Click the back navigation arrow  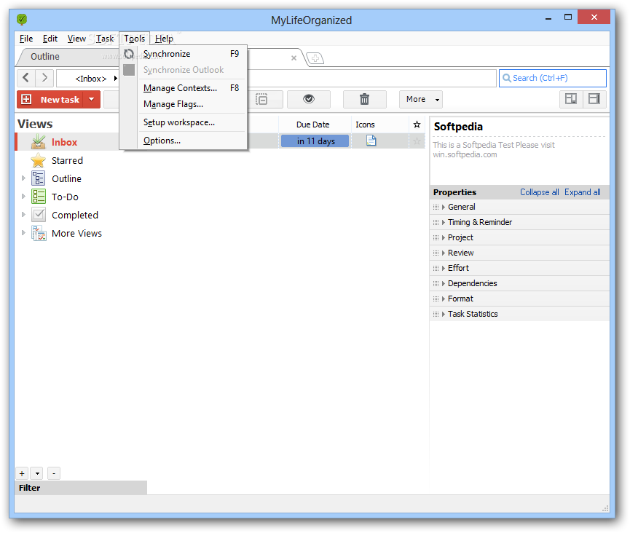pyautogui.click(x=26, y=78)
